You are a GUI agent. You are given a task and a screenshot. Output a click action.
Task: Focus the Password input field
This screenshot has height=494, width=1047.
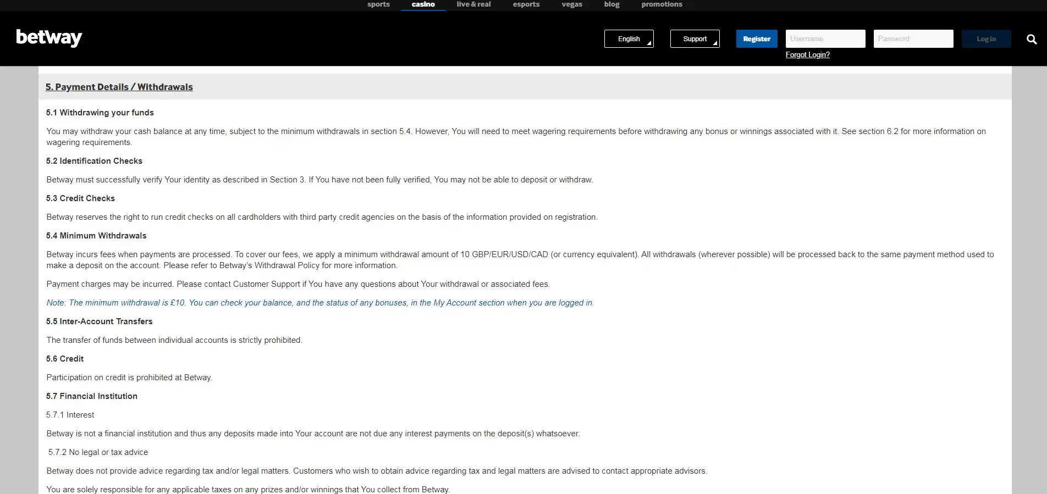point(913,38)
